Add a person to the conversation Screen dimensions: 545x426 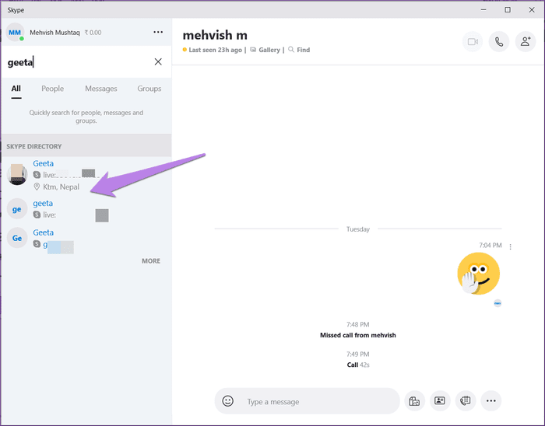click(526, 42)
